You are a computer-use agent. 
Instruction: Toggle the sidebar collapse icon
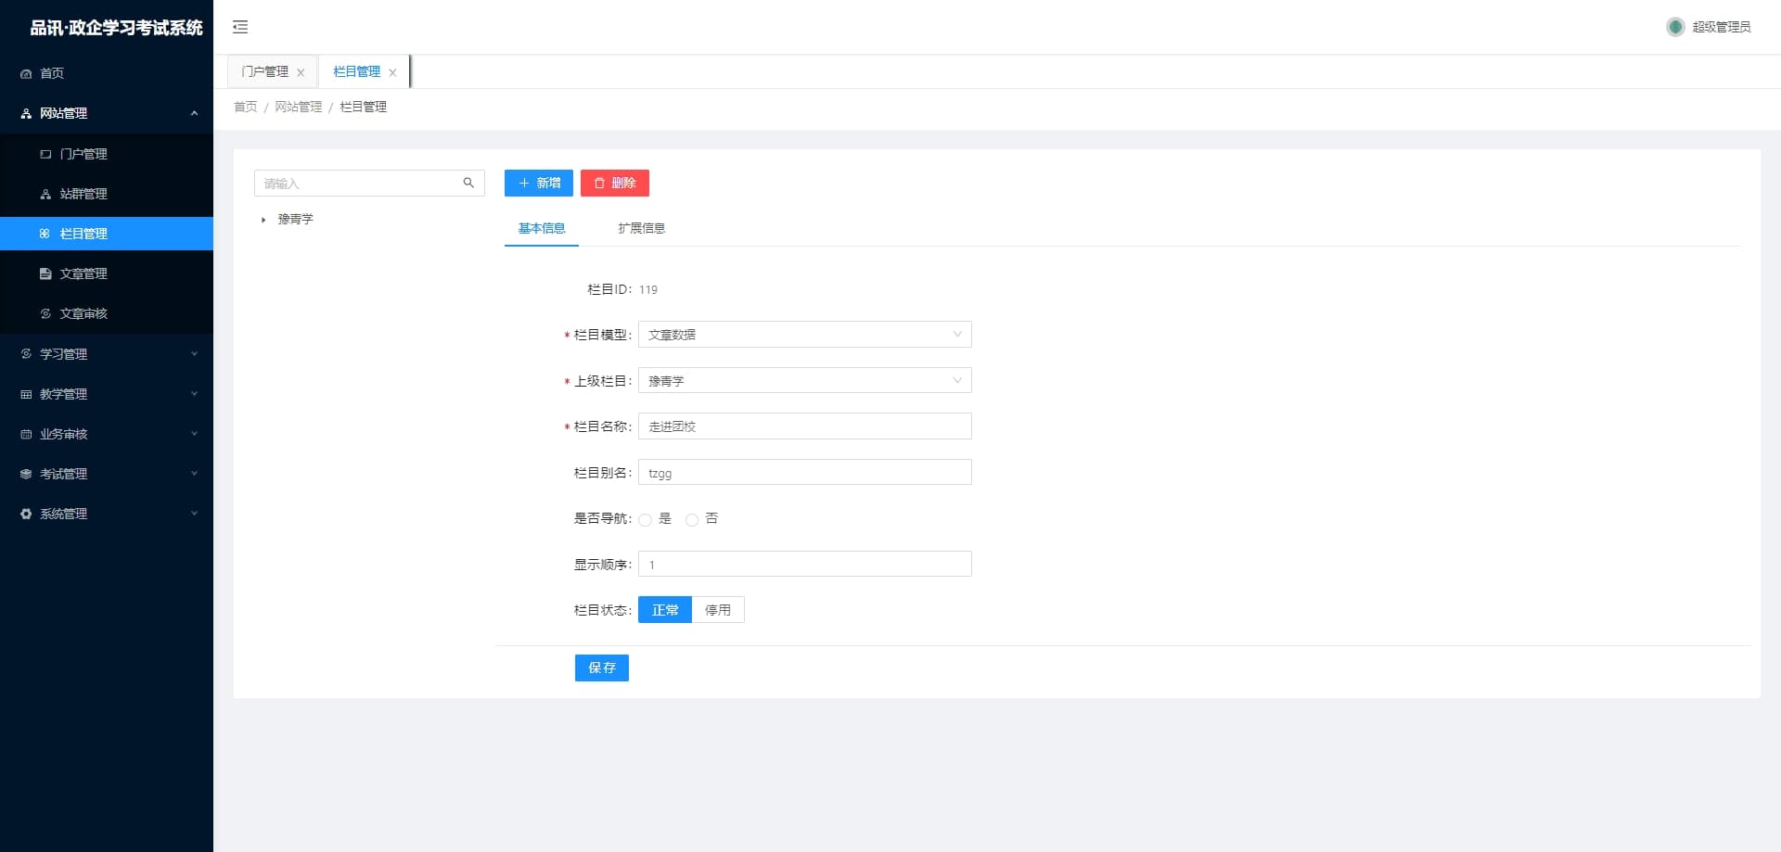pyautogui.click(x=240, y=27)
